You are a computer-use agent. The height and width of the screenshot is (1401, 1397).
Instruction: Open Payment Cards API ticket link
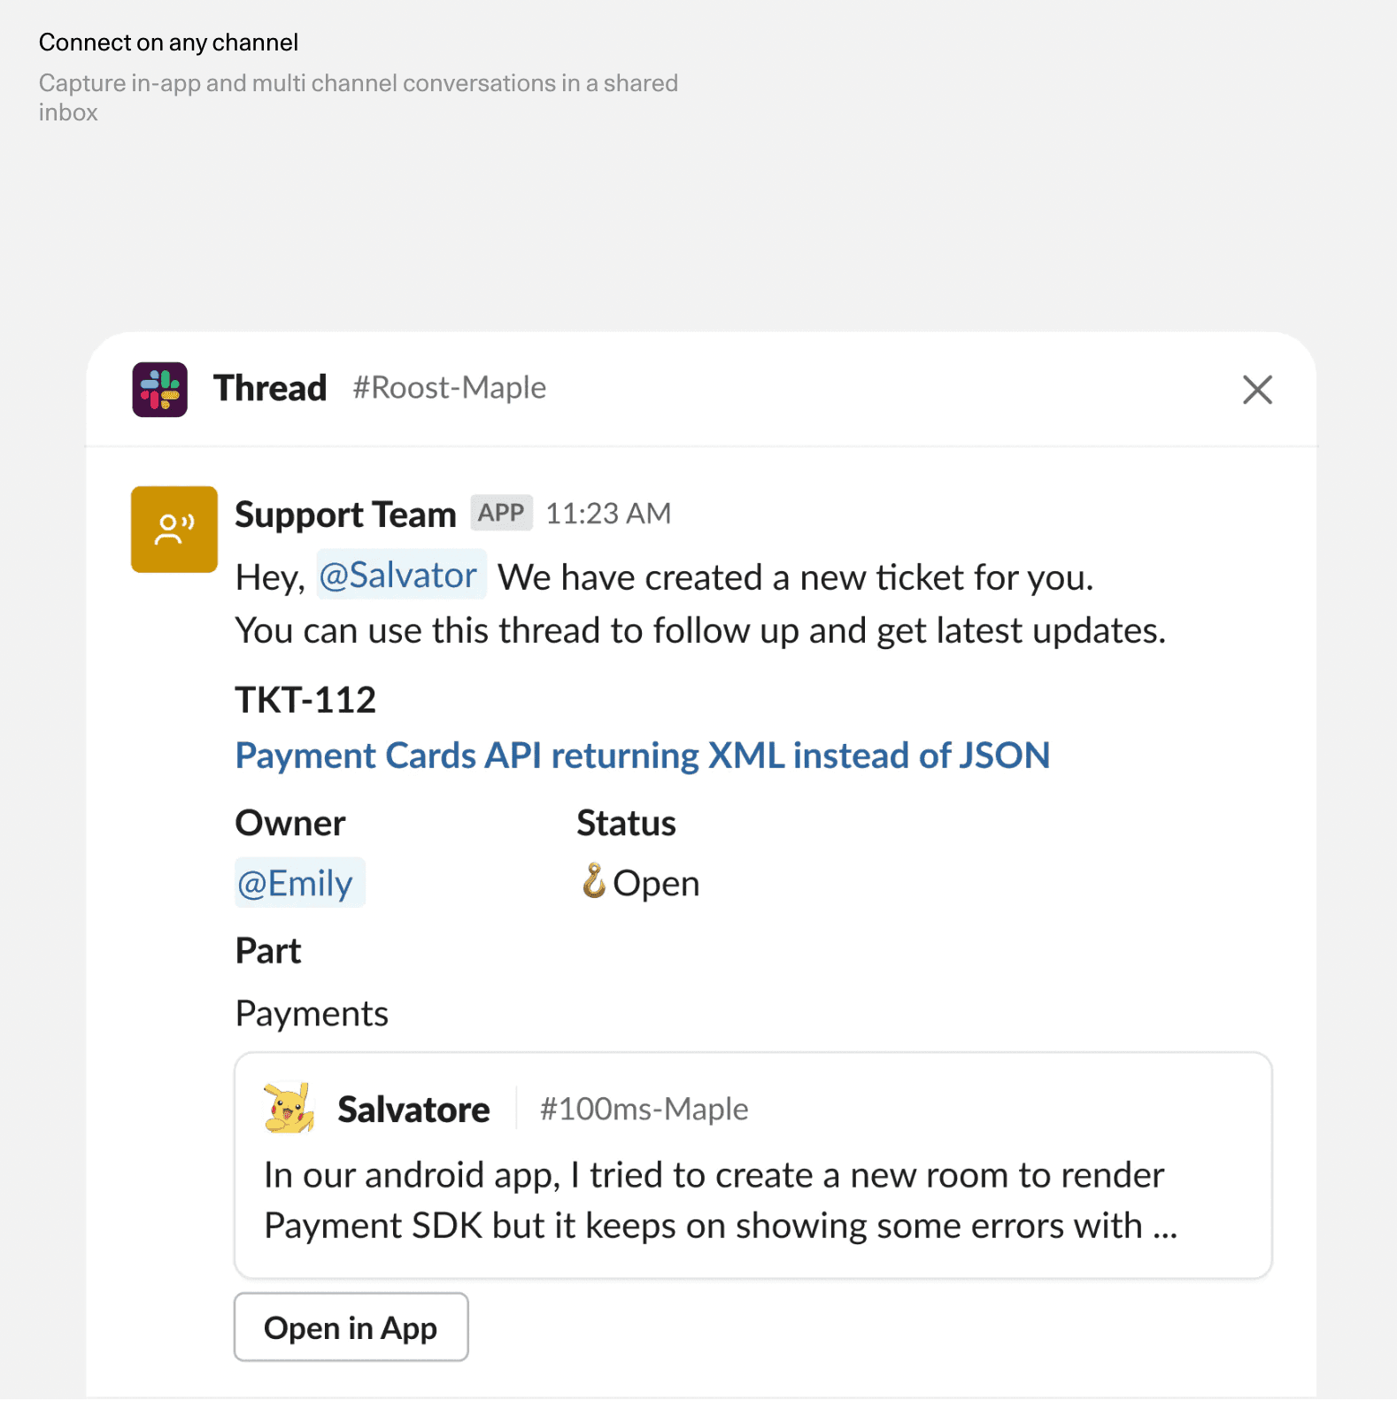pos(642,755)
